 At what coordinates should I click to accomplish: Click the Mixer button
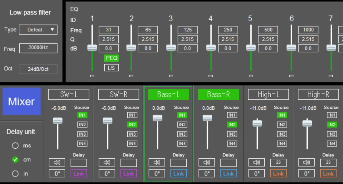(21, 102)
